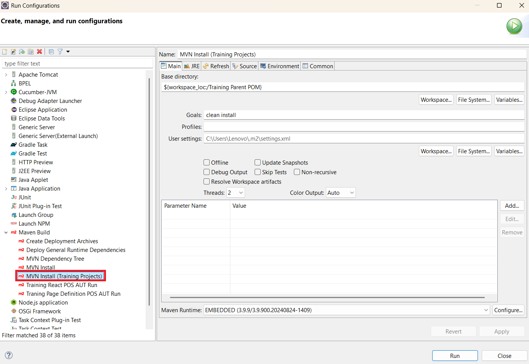Click the Close button
The height and width of the screenshot is (364, 529).
(504, 356)
